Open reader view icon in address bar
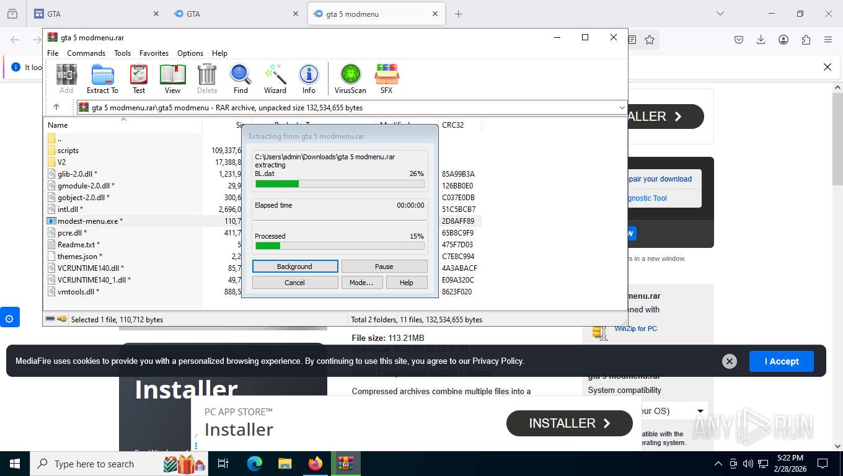 point(632,40)
